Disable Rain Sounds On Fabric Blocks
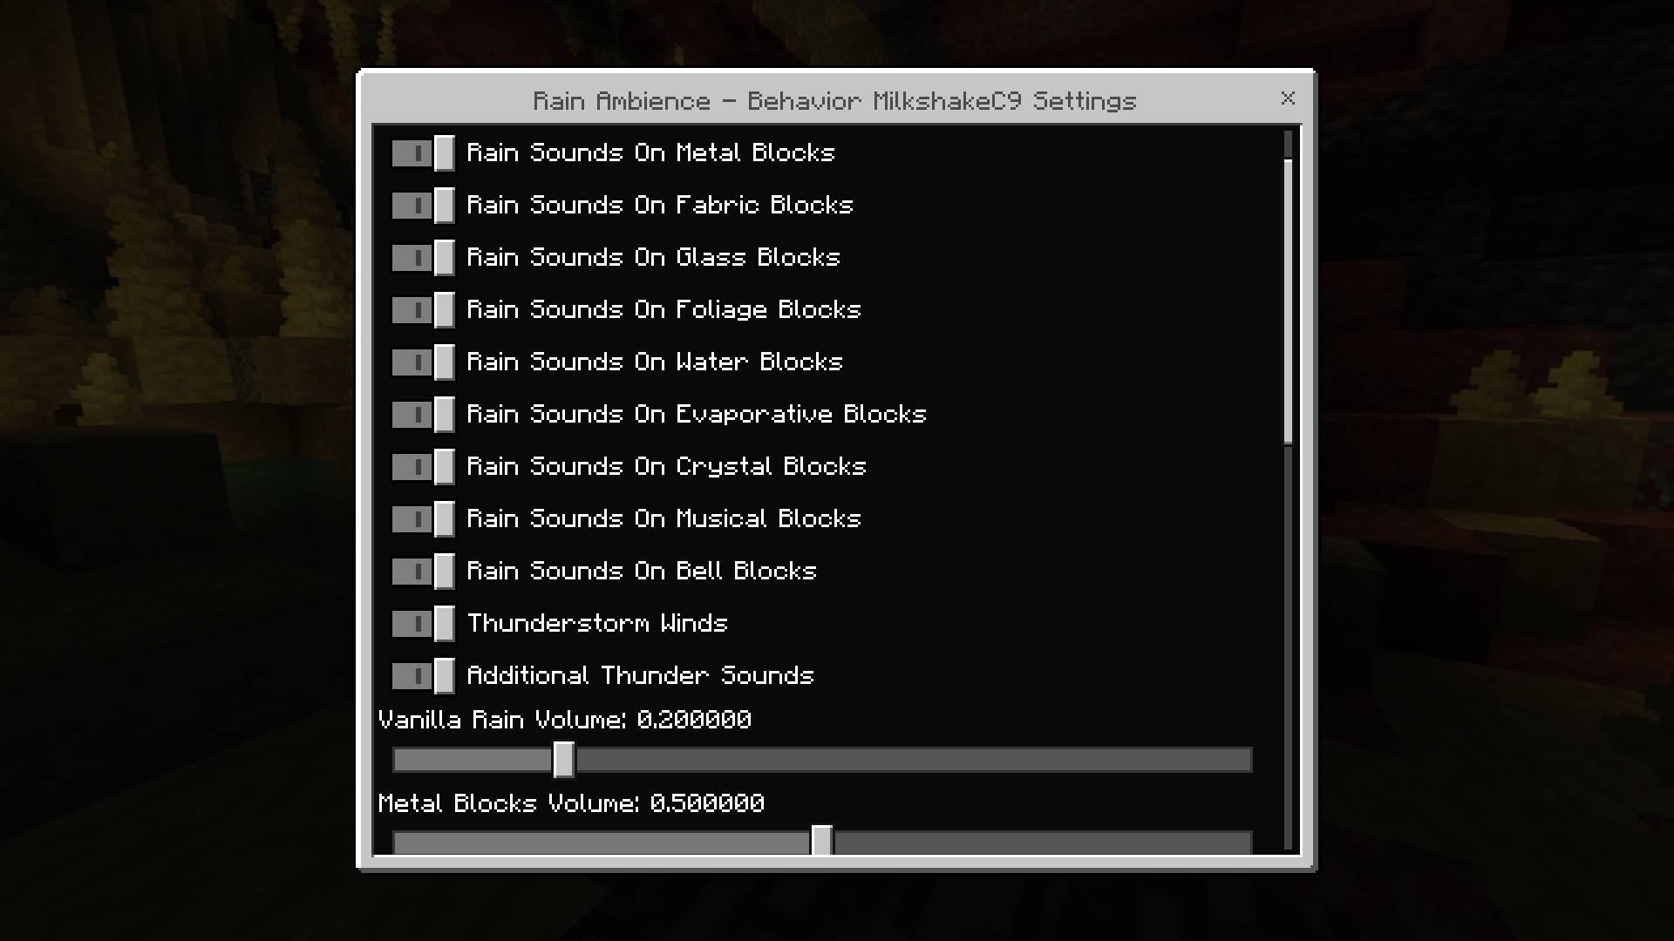This screenshot has height=941, width=1674. [423, 206]
